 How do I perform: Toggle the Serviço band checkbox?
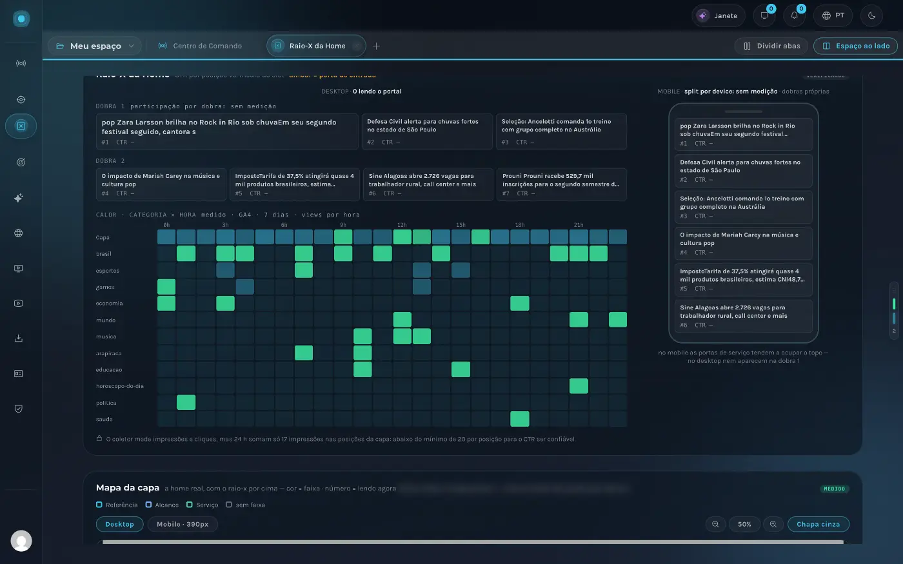point(190,505)
